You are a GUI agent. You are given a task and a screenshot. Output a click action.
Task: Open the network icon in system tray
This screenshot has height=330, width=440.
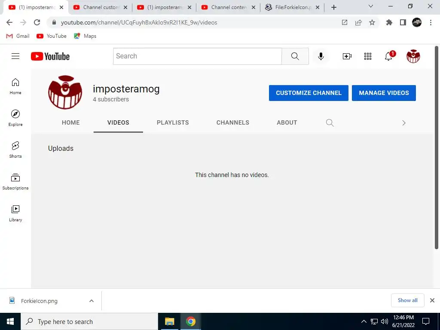374,321
